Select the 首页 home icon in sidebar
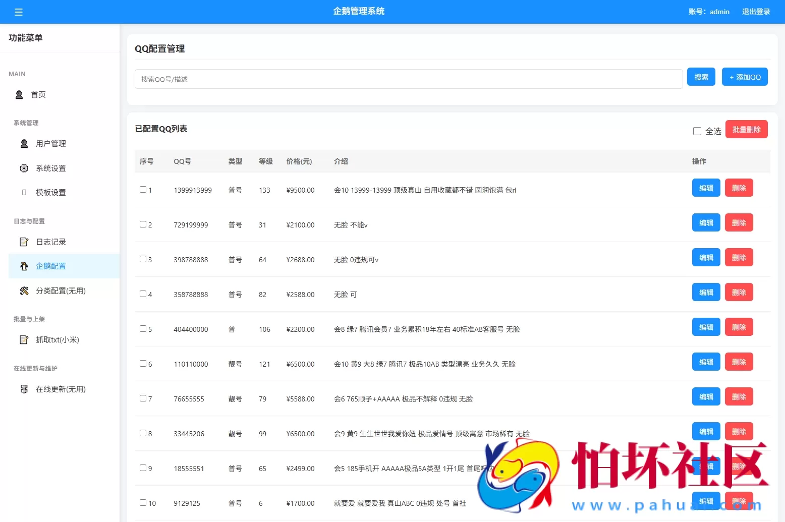The width and height of the screenshot is (785, 522). coord(19,94)
